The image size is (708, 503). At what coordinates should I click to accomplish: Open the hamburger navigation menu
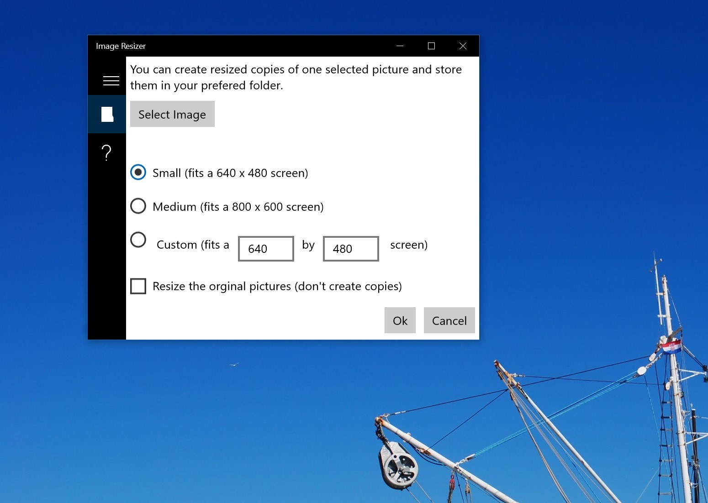111,80
